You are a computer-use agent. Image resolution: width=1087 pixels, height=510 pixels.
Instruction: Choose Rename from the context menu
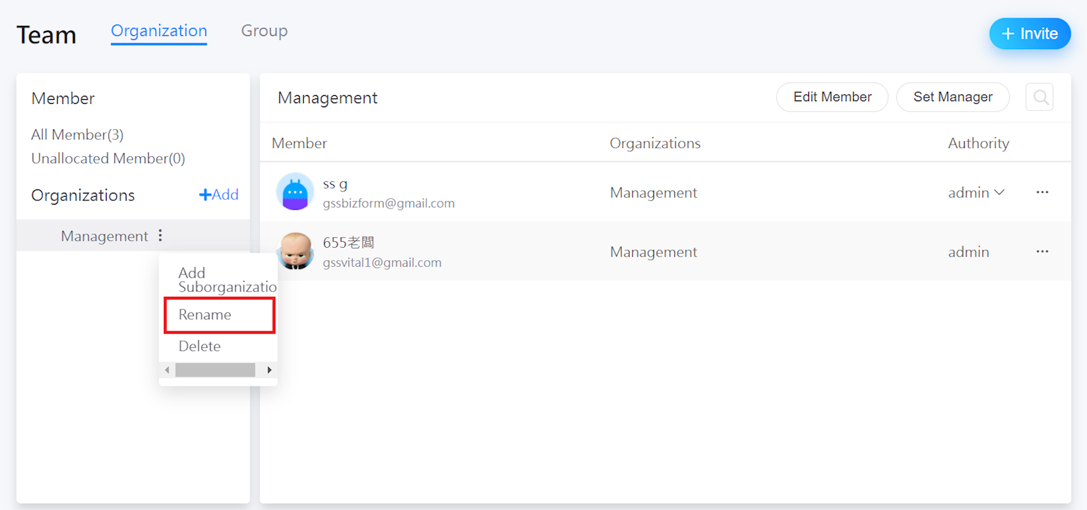pos(219,315)
